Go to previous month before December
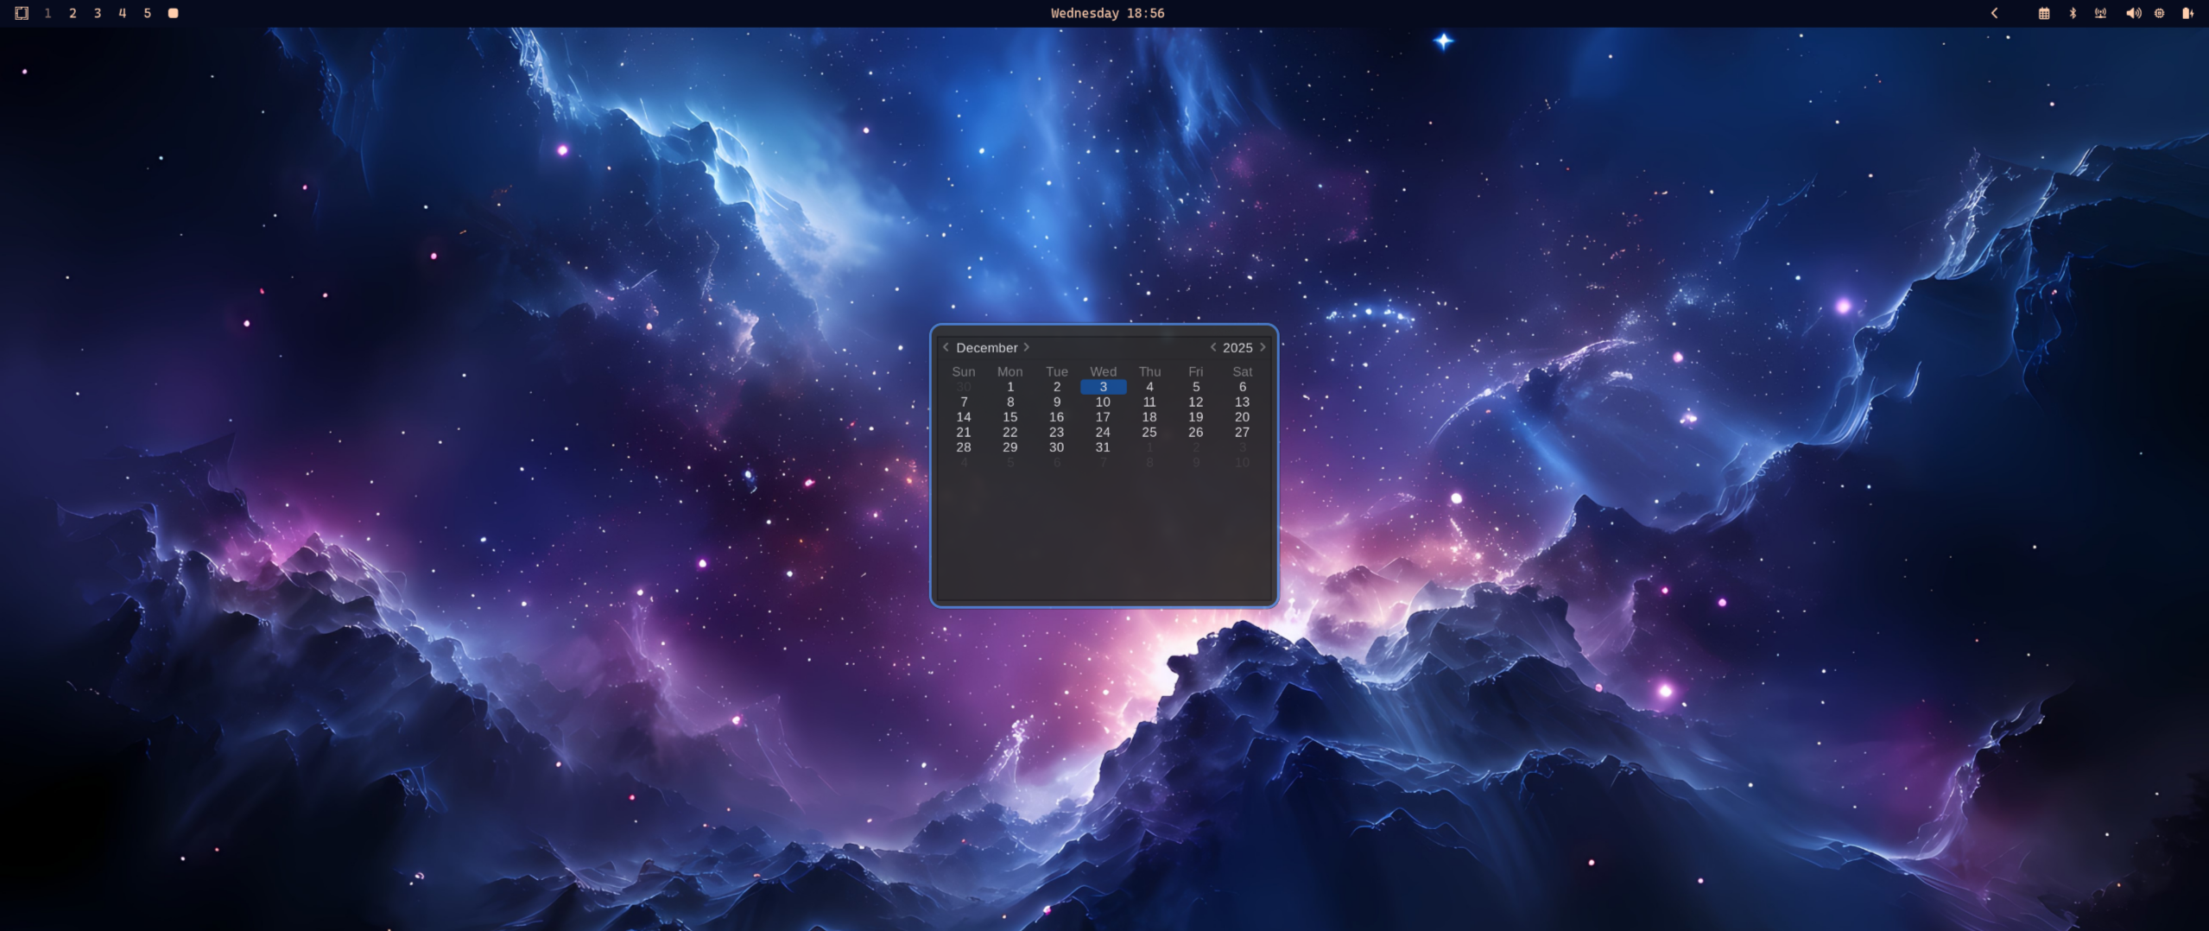Screen dimensions: 2209x931 pos(946,347)
